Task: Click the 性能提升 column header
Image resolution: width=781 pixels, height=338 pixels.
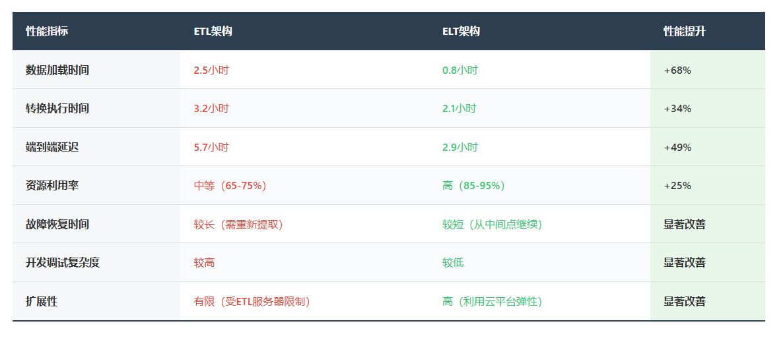Action: [x=685, y=32]
